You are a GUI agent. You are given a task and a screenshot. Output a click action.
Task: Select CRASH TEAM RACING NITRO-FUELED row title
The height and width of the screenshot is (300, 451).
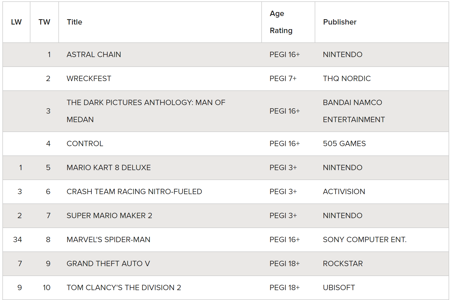(134, 192)
